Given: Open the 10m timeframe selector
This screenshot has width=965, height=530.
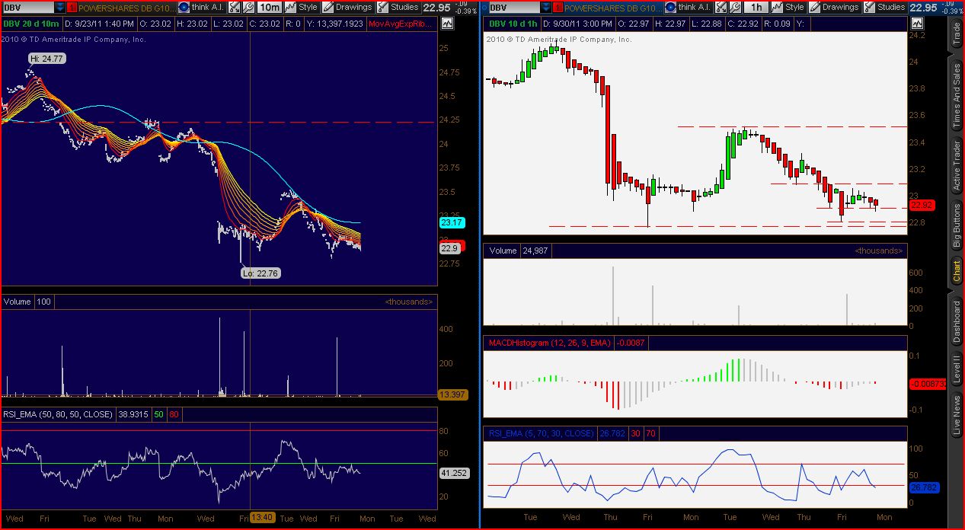Looking at the screenshot, I should tap(269, 7).
